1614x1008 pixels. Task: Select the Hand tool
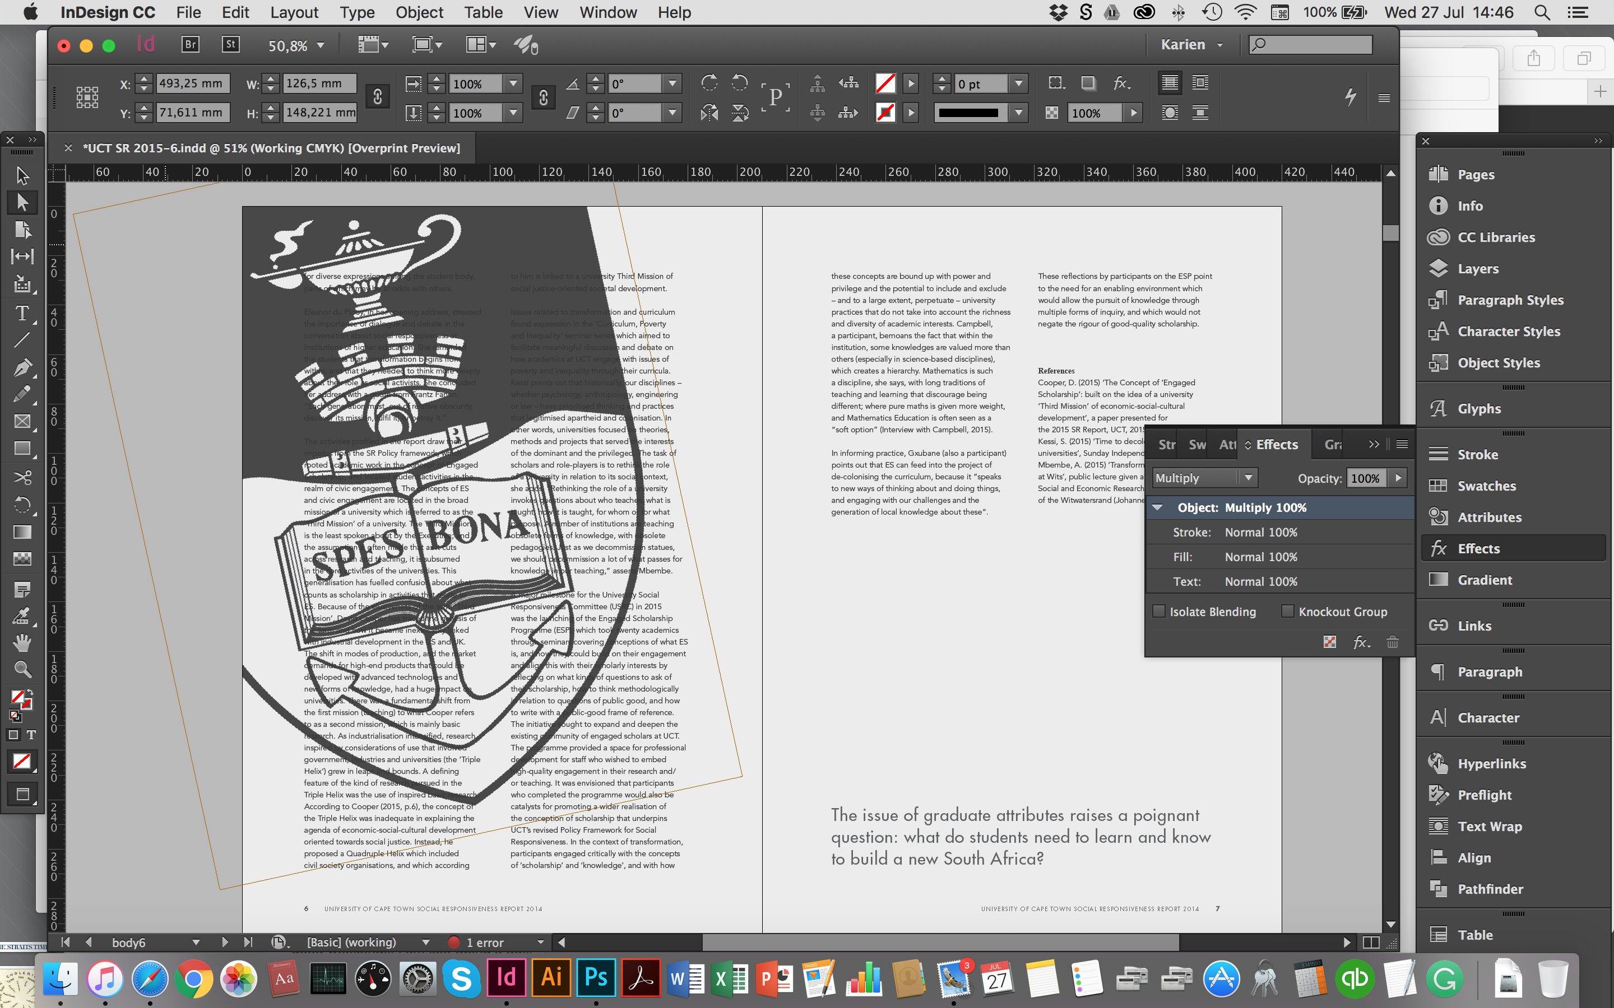[x=22, y=643]
